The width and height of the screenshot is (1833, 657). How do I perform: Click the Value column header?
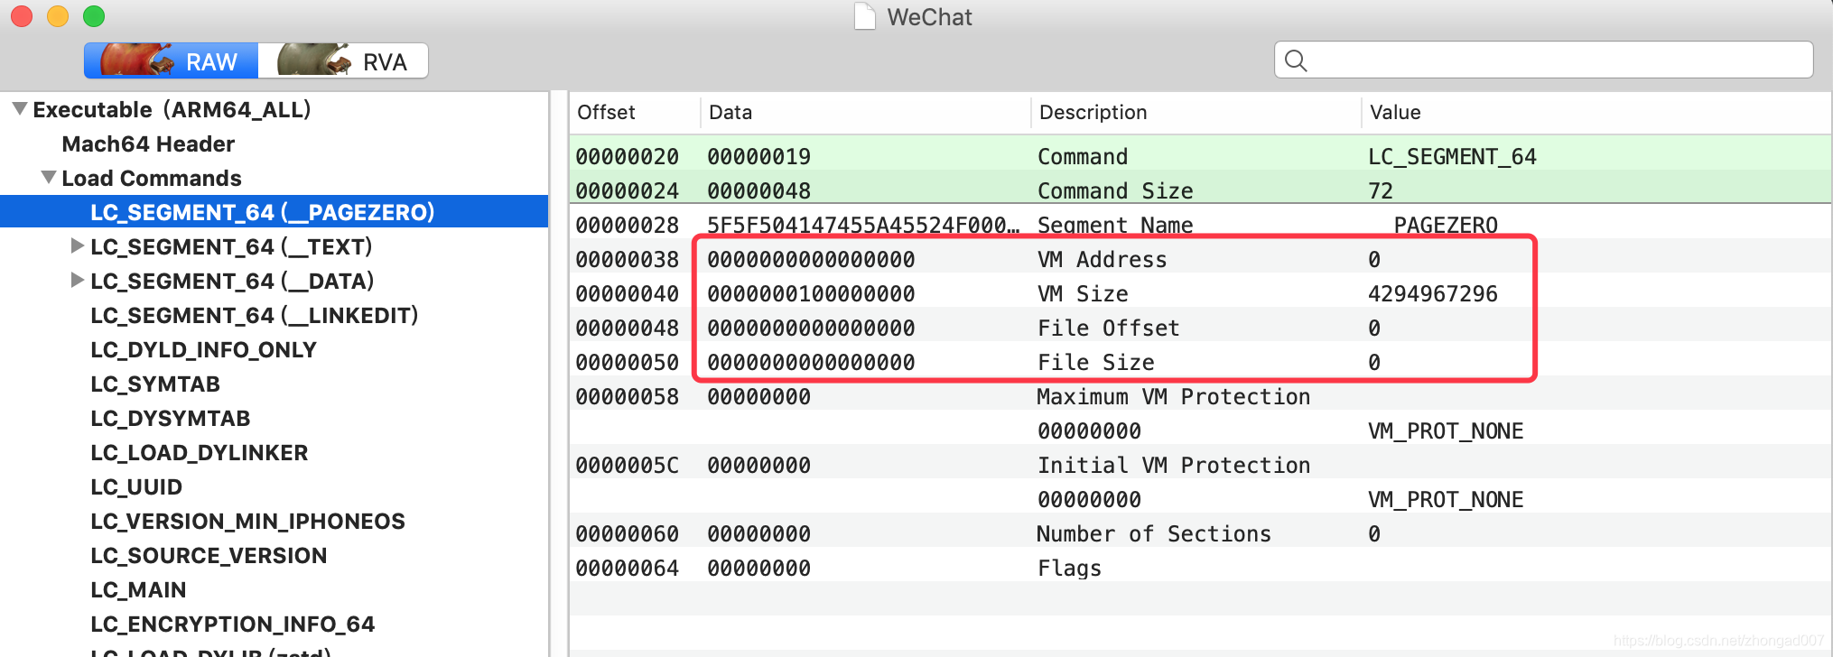1595,112
